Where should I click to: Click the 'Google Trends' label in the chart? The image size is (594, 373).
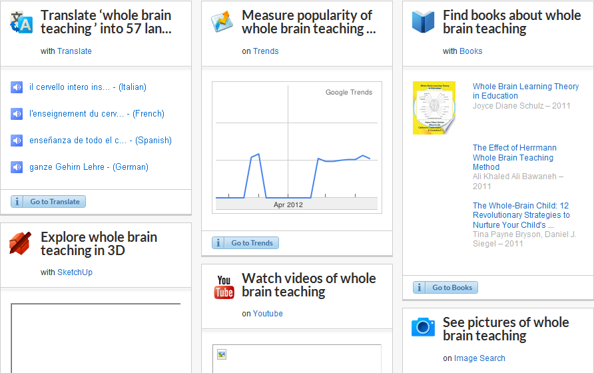click(x=349, y=92)
